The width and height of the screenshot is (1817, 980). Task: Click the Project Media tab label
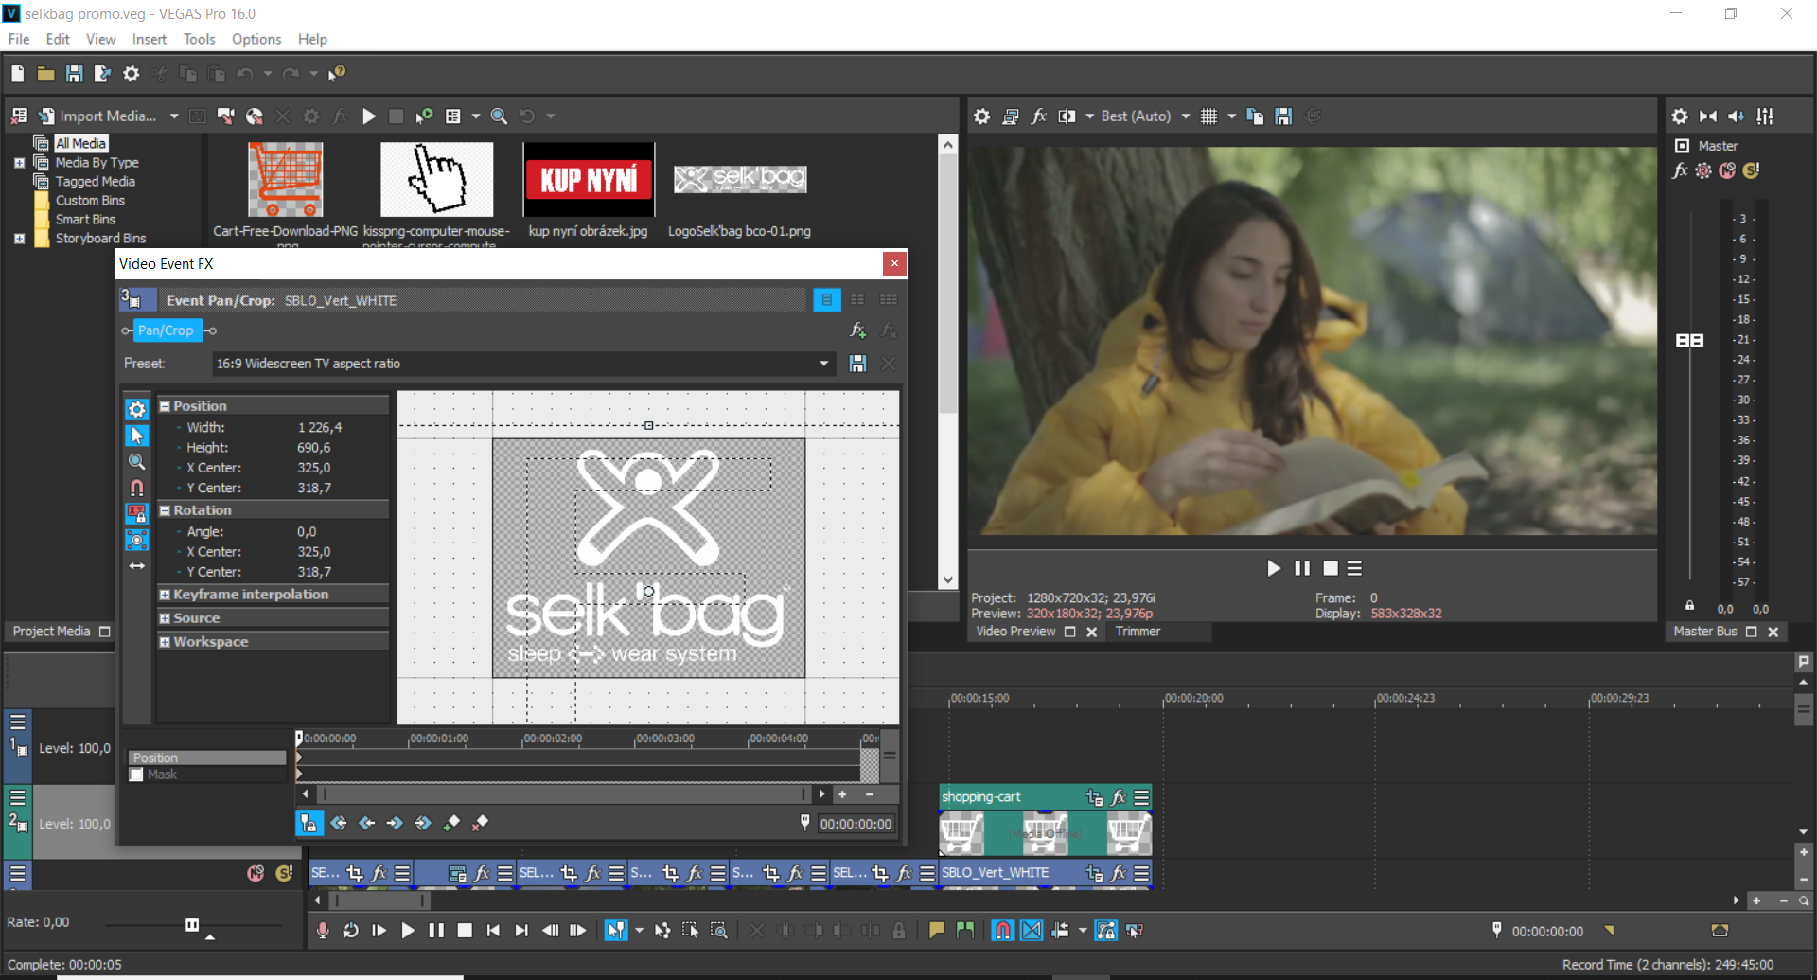click(51, 632)
